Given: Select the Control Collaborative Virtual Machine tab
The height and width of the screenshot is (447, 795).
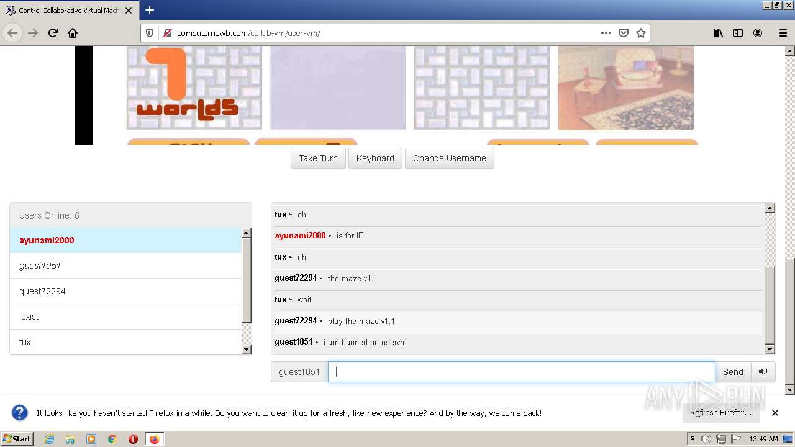Looking at the screenshot, I should coord(68,10).
